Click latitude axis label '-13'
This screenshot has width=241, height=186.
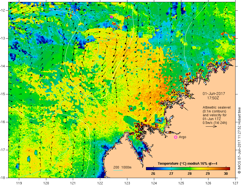tap(3, 38)
